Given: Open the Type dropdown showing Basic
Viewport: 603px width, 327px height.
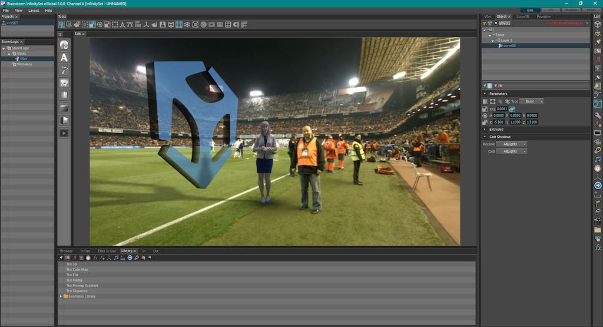Looking at the screenshot, I should pyautogui.click(x=534, y=101).
